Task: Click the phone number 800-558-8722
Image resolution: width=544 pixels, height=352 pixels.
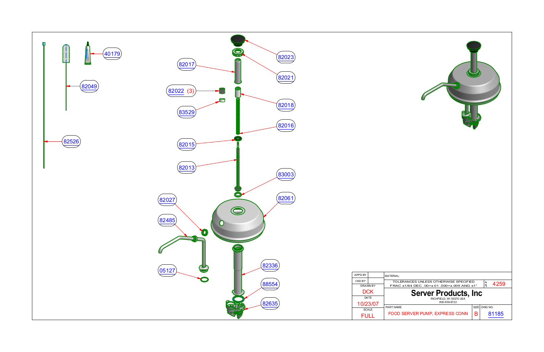Action: 448,302
